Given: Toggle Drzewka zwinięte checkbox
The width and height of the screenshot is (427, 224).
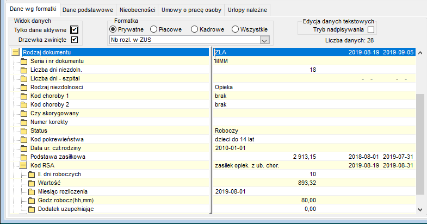Looking at the screenshot, I should pos(75,40).
